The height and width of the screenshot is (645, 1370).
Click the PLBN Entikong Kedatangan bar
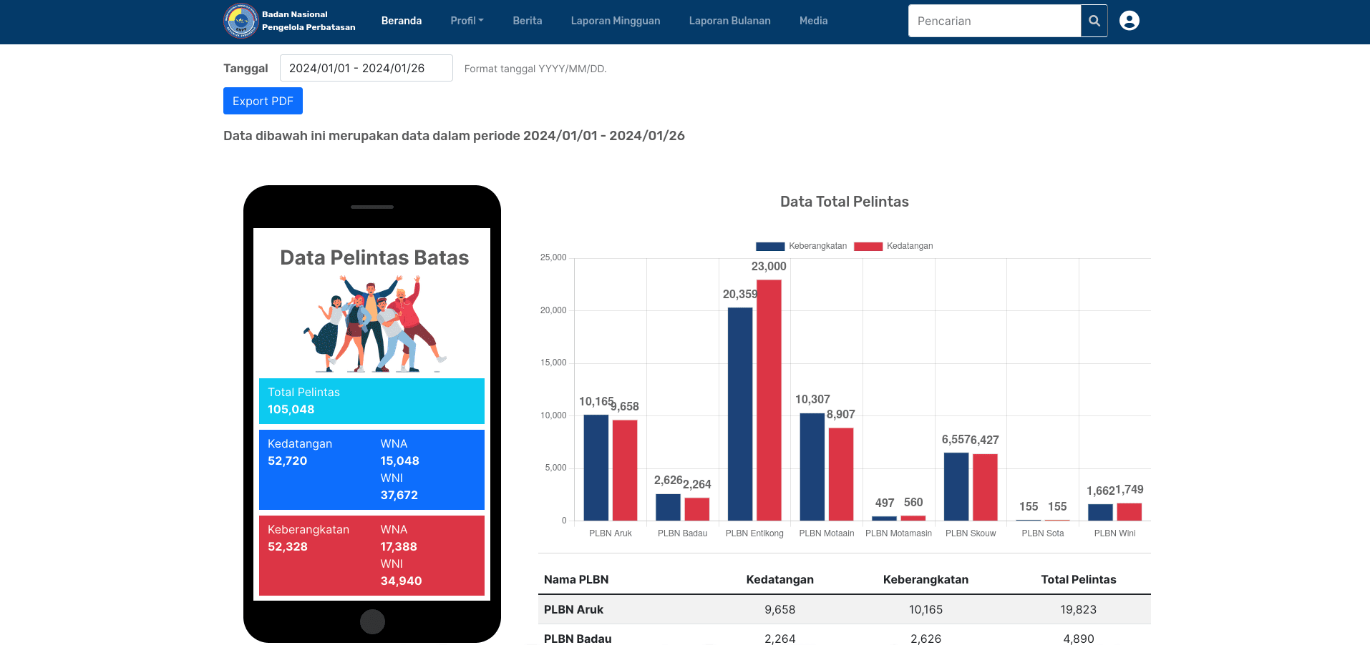coord(769,400)
